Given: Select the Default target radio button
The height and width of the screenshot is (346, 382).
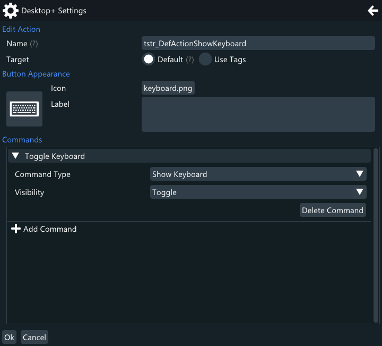Looking at the screenshot, I should tap(149, 60).
